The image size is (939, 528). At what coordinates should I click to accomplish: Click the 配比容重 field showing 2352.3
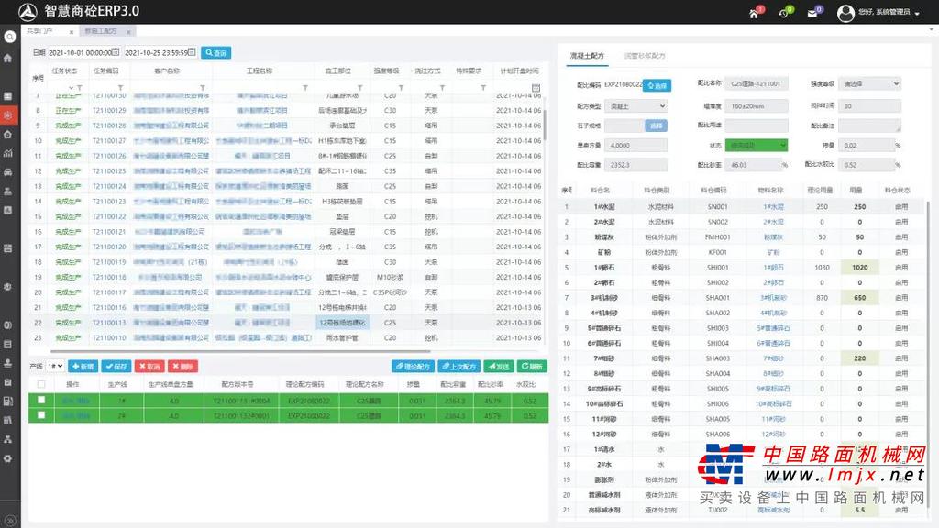point(635,165)
